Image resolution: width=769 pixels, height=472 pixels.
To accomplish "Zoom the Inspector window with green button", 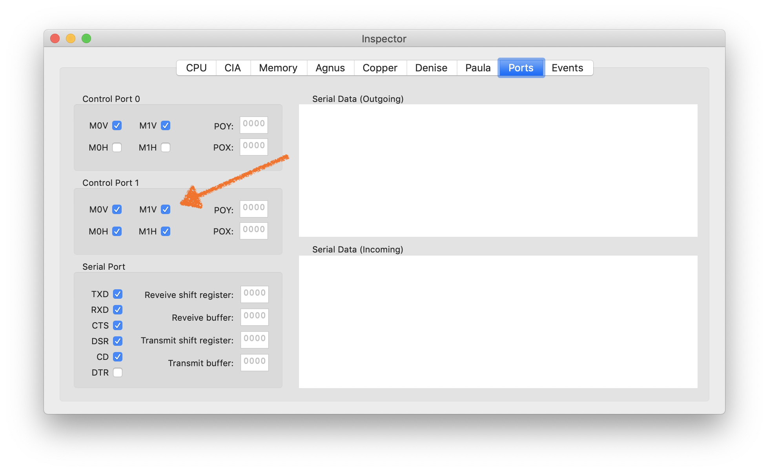I will tap(86, 38).
